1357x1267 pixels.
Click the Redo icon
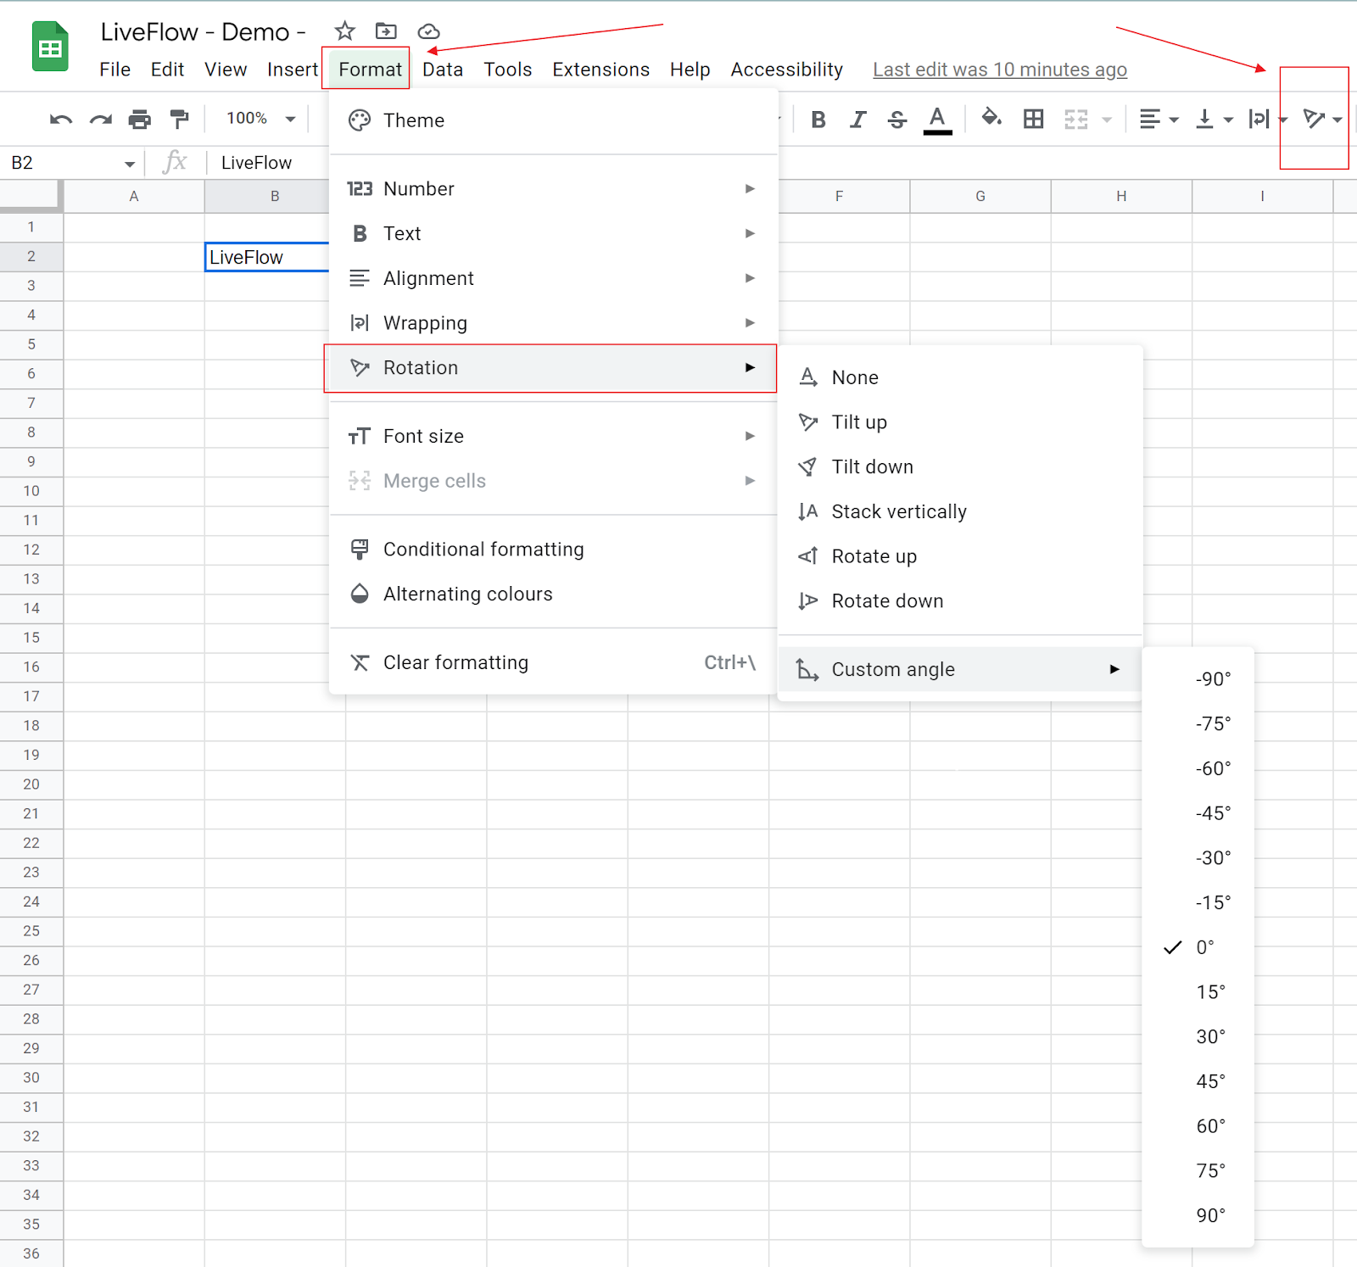(x=100, y=119)
